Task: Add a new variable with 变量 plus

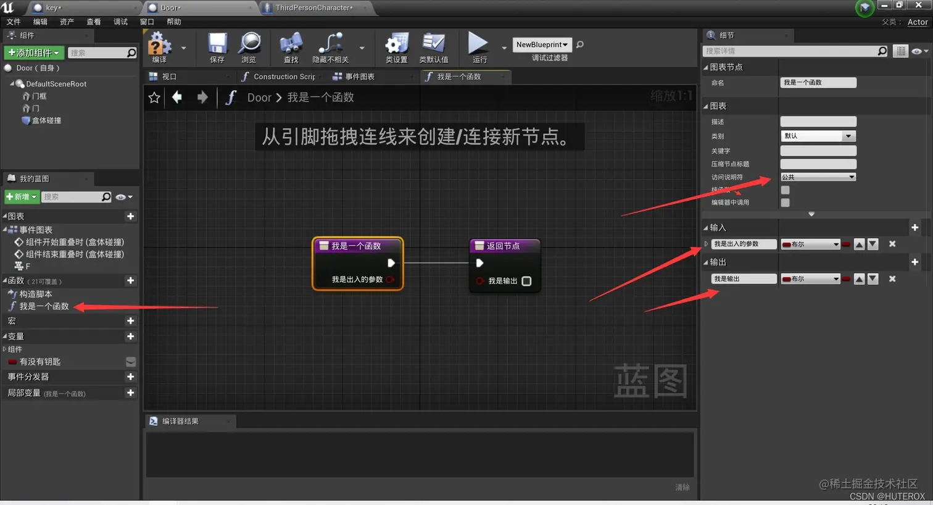Action: click(x=130, y=336)
